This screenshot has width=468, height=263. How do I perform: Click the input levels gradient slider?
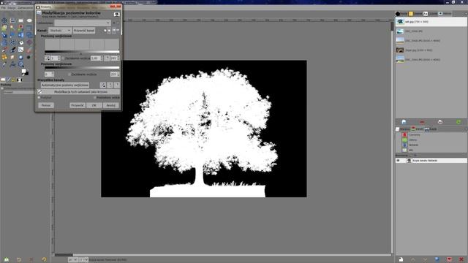82,53
